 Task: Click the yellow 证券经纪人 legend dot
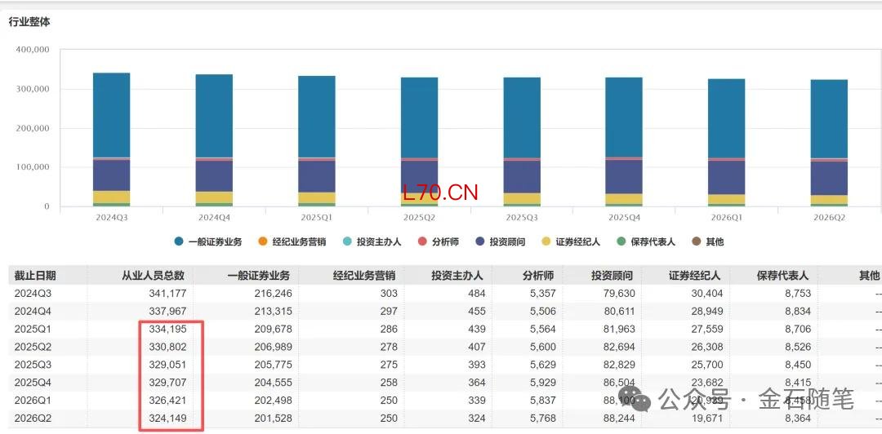(546, 241)
